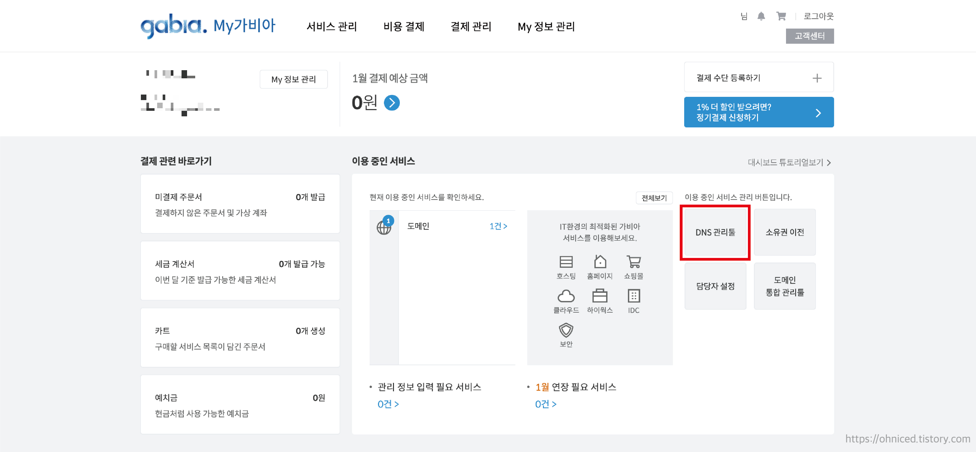This screenshot has width=976, height=452.
Task: Open the 서비스 관리 menu
Action: click(332, 27)
